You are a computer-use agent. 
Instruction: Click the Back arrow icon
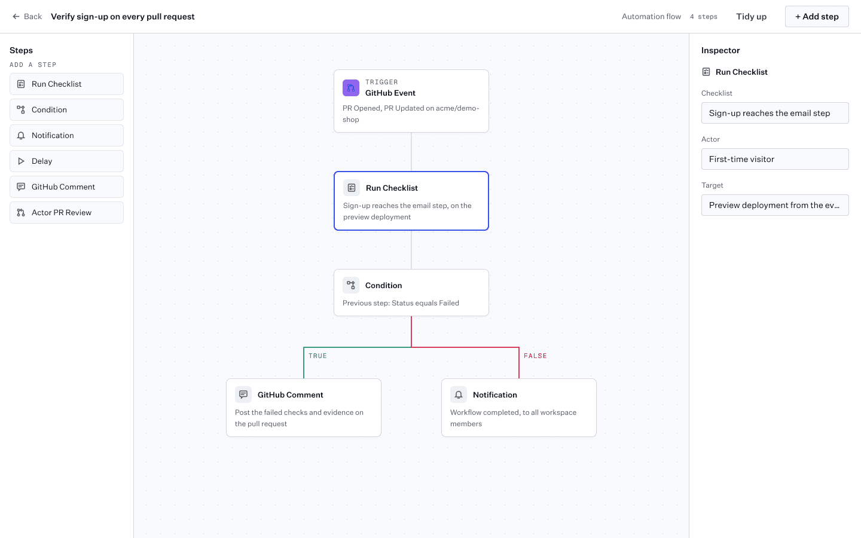[x=16, y=17]
